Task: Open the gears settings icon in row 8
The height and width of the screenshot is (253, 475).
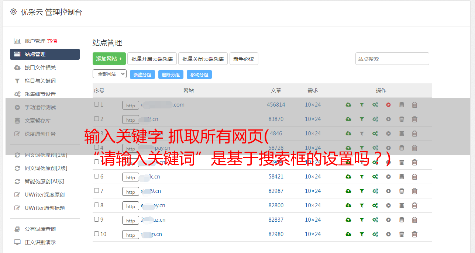Action: [x=375, y=205]
